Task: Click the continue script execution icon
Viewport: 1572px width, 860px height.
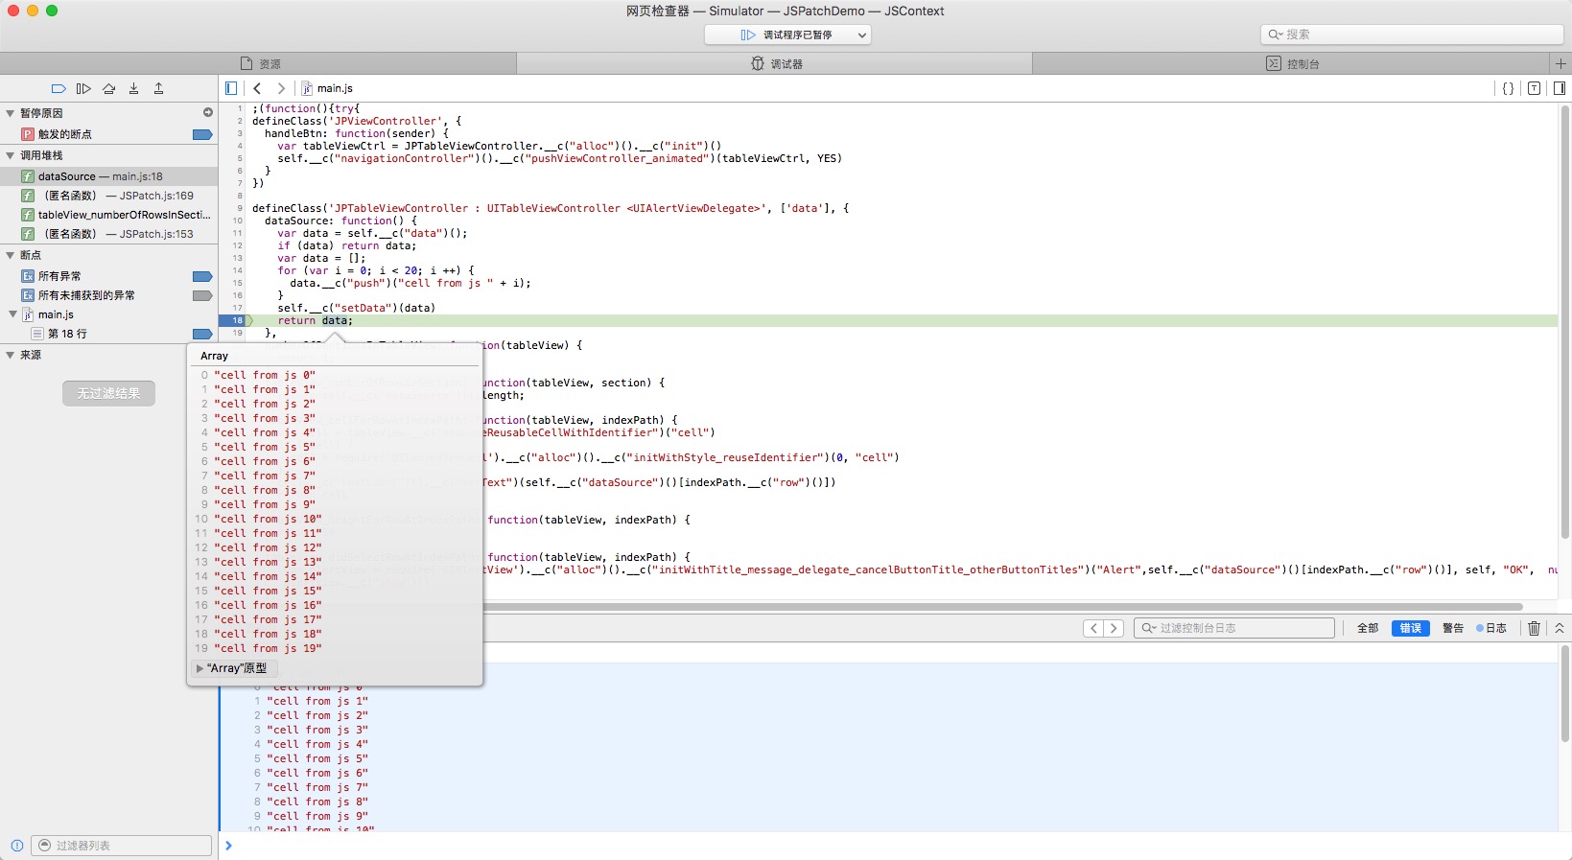Action: click(83, 88)
